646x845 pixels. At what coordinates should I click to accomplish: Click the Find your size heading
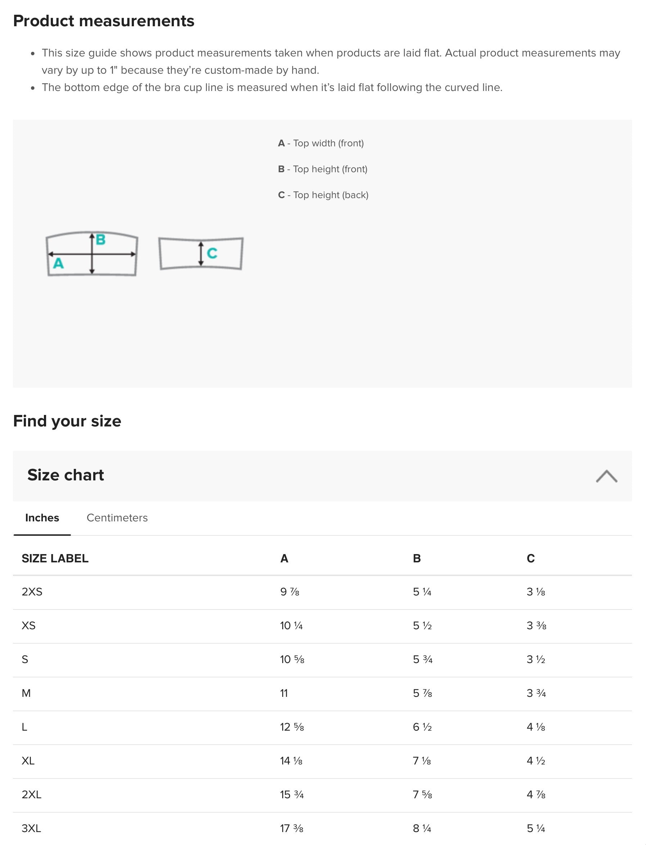[x=67, y=421]
